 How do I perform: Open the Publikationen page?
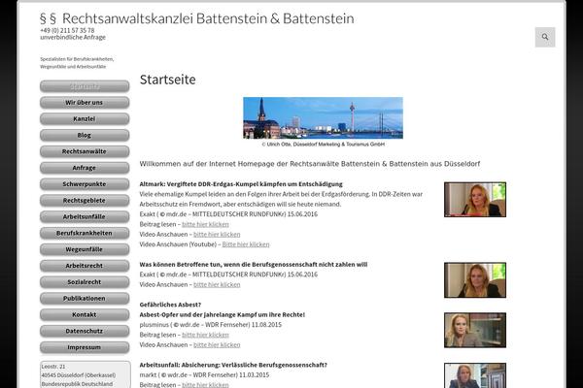click(x=85, y=299)
